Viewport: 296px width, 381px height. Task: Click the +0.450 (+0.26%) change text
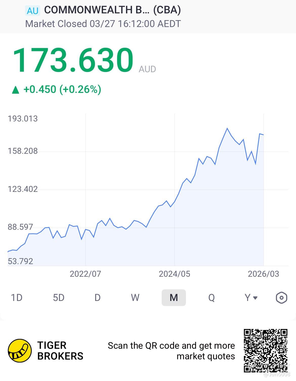(x=62, y=89)
